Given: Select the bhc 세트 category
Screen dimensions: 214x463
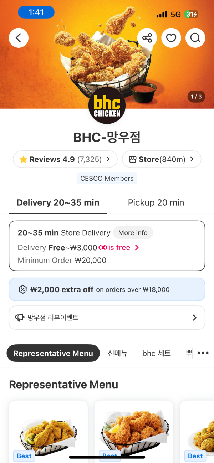Looking at the screenshot, I should pyautogui.click(x=156, y=353).
